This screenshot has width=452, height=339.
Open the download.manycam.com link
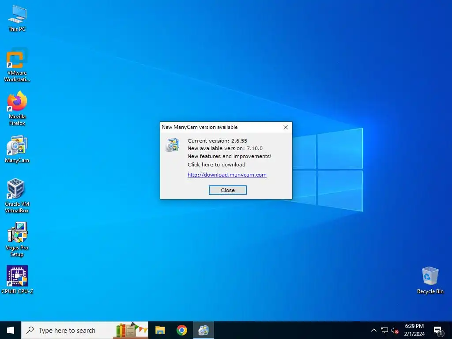pos(227,175)
